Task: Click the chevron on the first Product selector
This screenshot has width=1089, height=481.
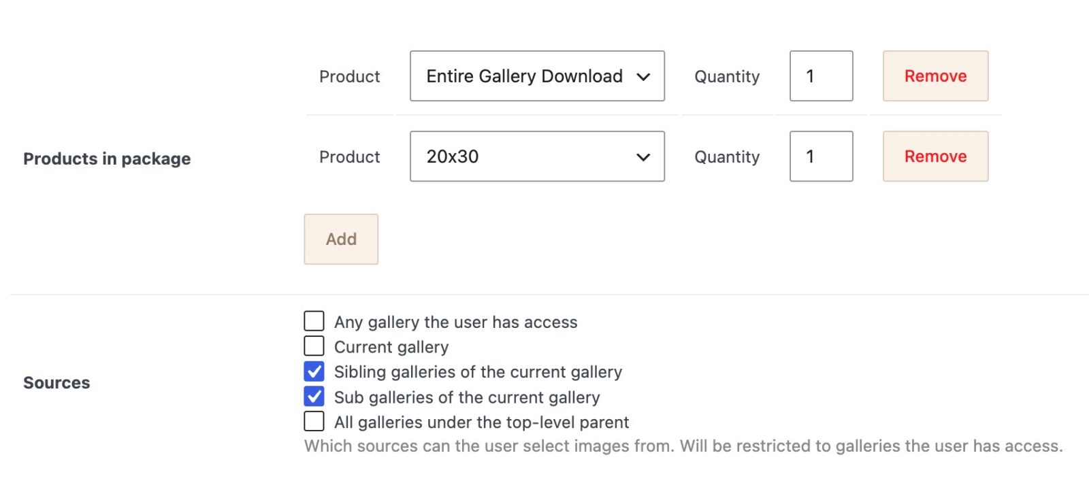Action: (x=644, y=77)
